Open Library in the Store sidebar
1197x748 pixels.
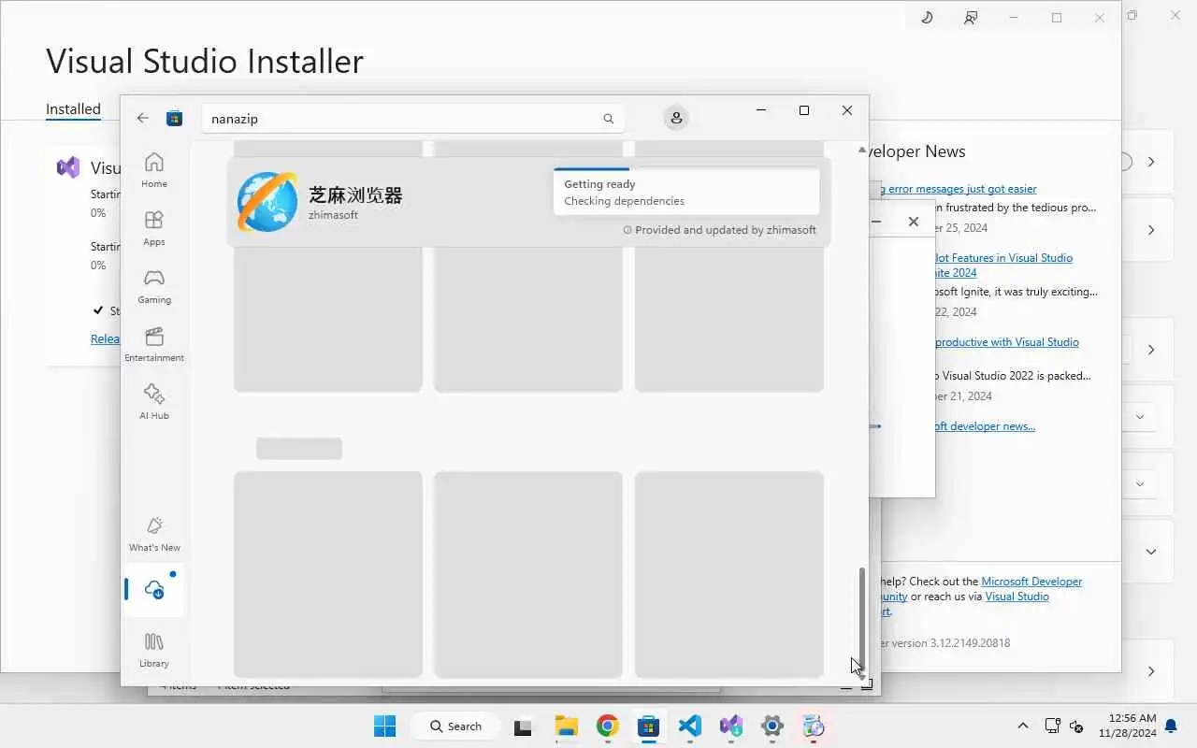[x=154, y=650]
